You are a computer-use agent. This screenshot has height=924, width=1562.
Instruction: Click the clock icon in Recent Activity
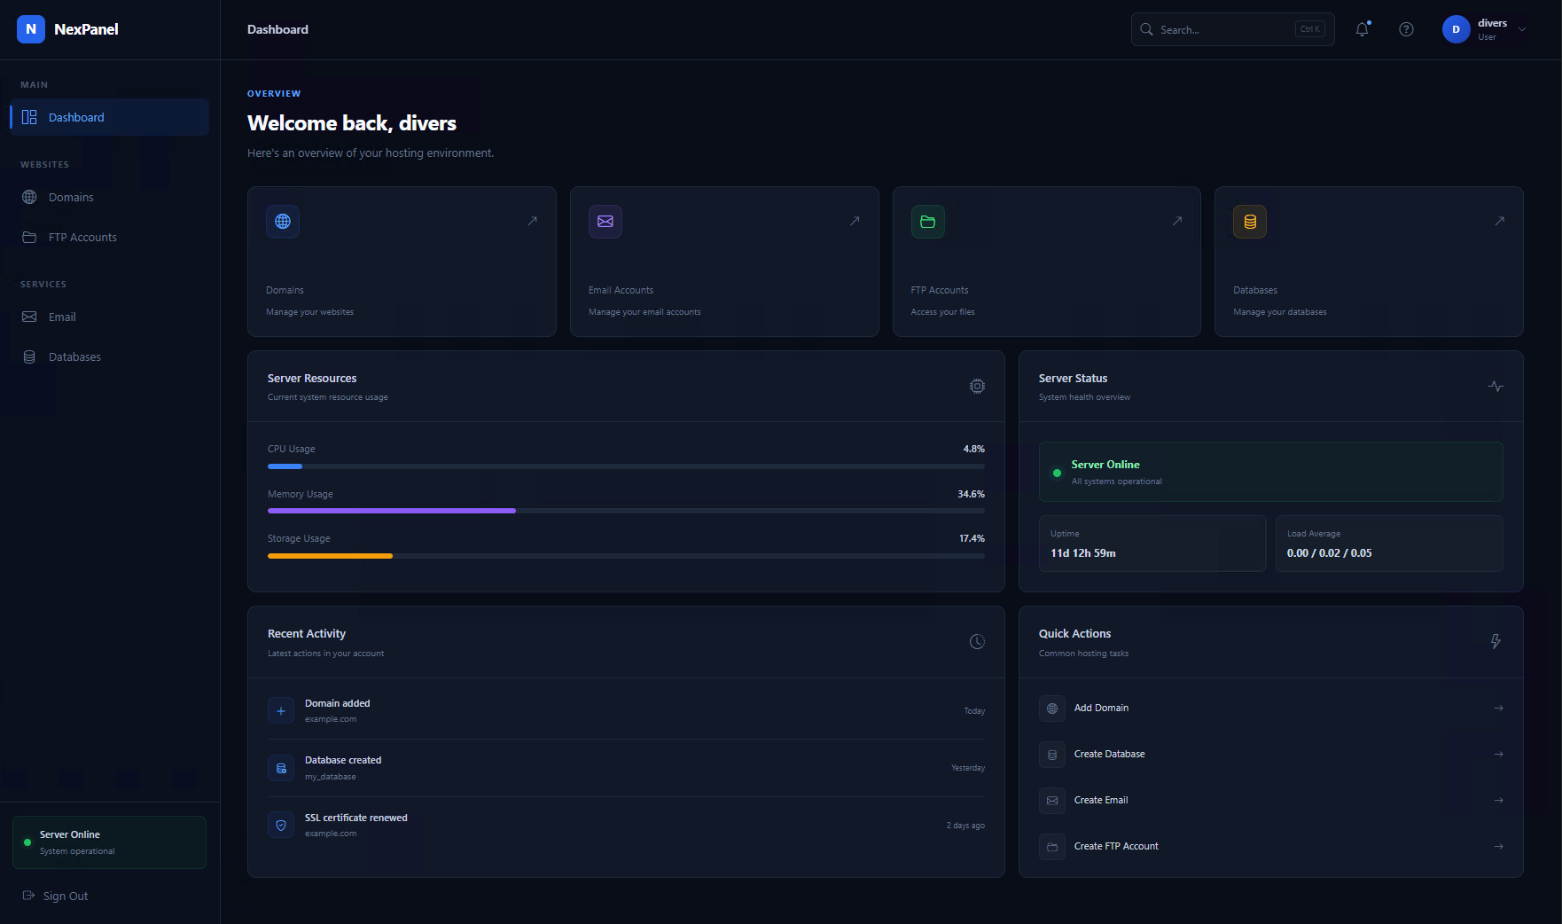[977, 642]
